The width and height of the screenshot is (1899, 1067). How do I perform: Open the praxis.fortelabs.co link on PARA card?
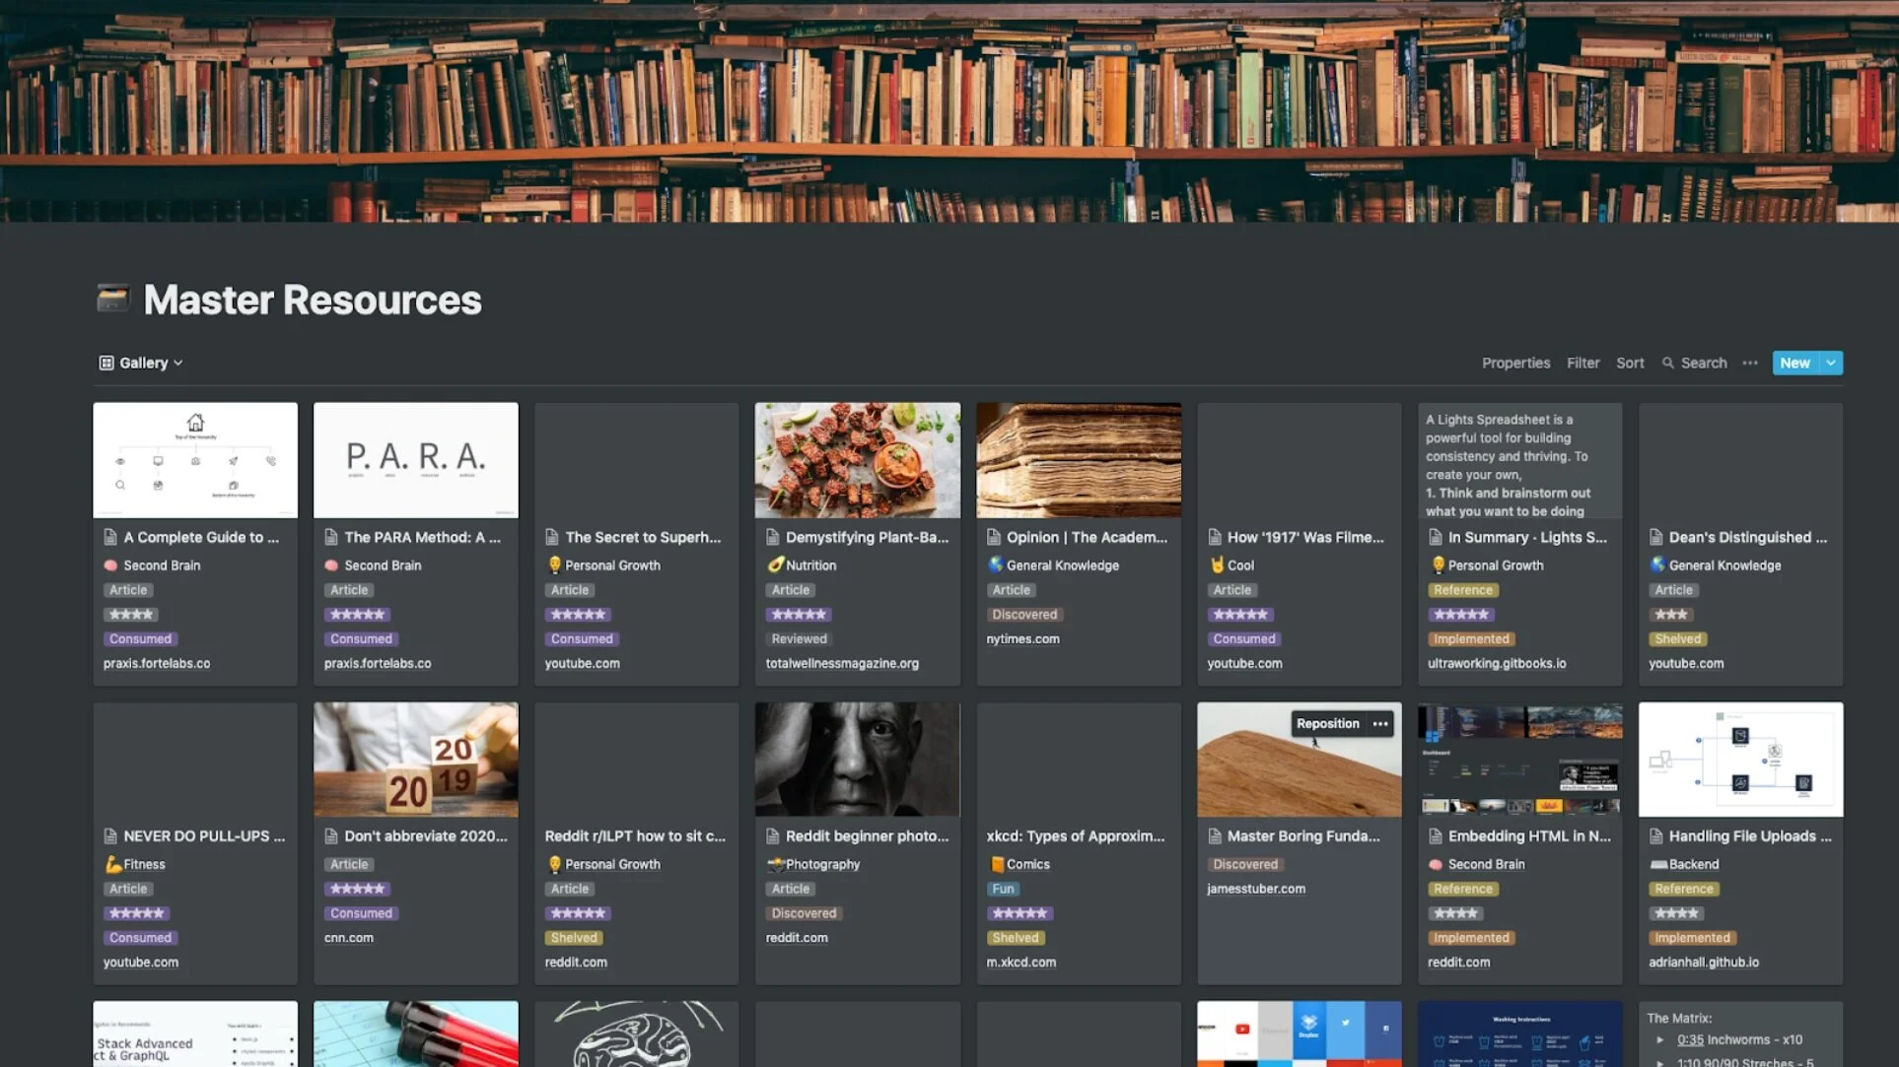[x=378, y=663]
